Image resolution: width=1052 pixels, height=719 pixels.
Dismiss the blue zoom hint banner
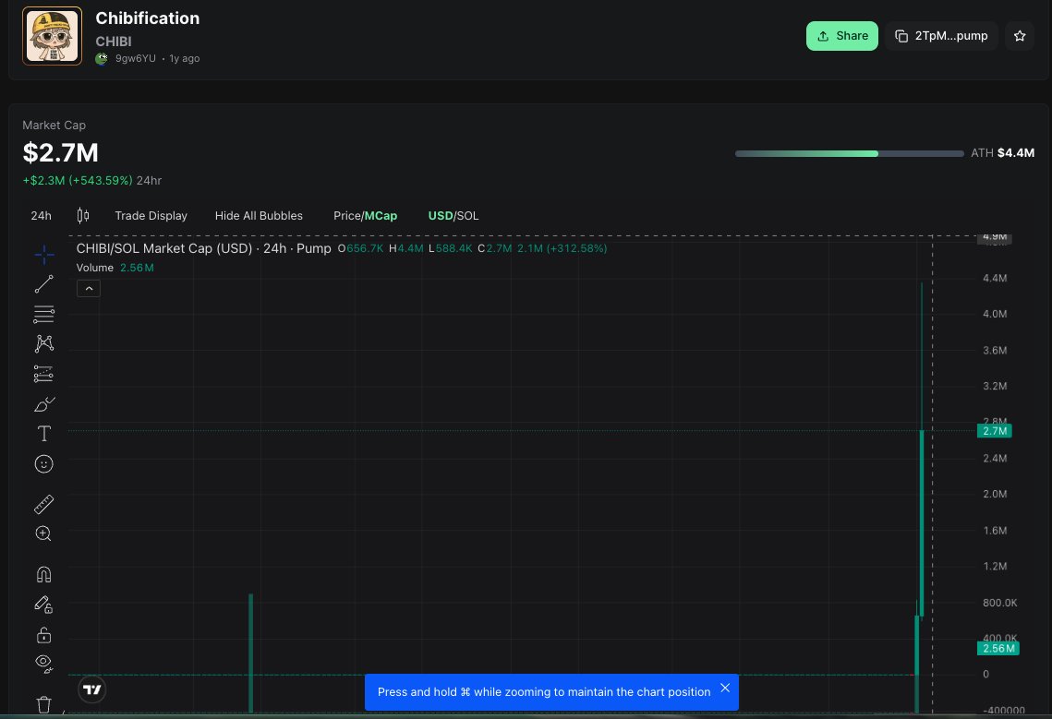pyautogui.click(x=725, y=688)
